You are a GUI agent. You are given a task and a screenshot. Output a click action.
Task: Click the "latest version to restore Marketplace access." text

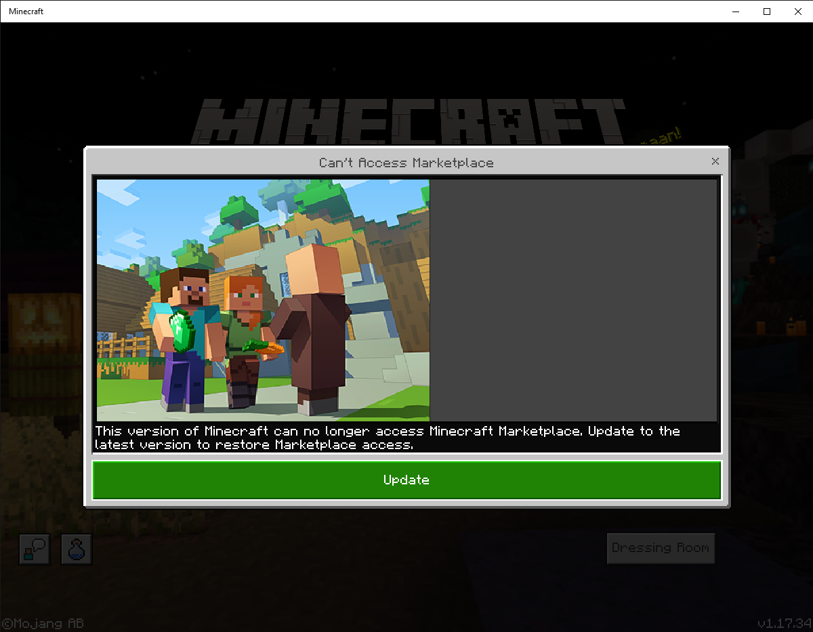tap(254, 445)
